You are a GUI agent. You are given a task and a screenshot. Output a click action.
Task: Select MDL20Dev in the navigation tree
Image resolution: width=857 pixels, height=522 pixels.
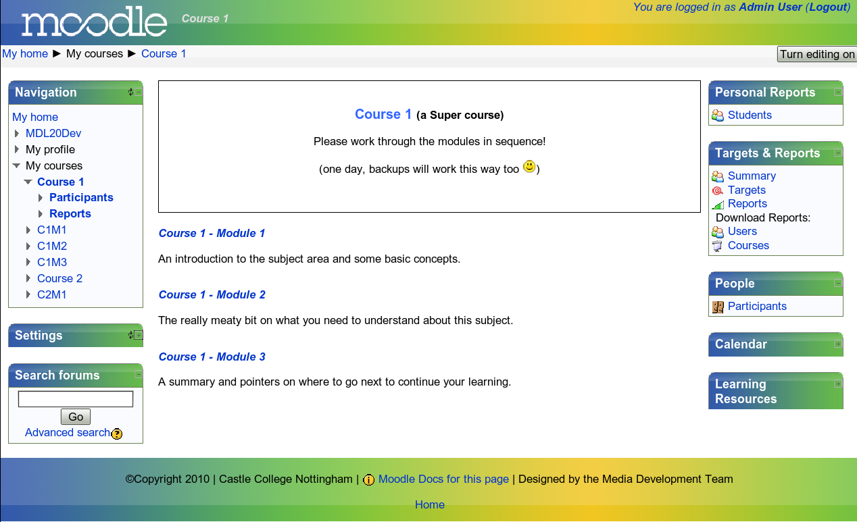(x=53, y=134)
